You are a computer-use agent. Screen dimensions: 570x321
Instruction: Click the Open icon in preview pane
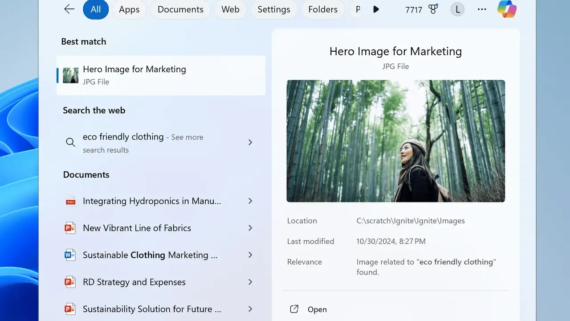click(294, 309)
